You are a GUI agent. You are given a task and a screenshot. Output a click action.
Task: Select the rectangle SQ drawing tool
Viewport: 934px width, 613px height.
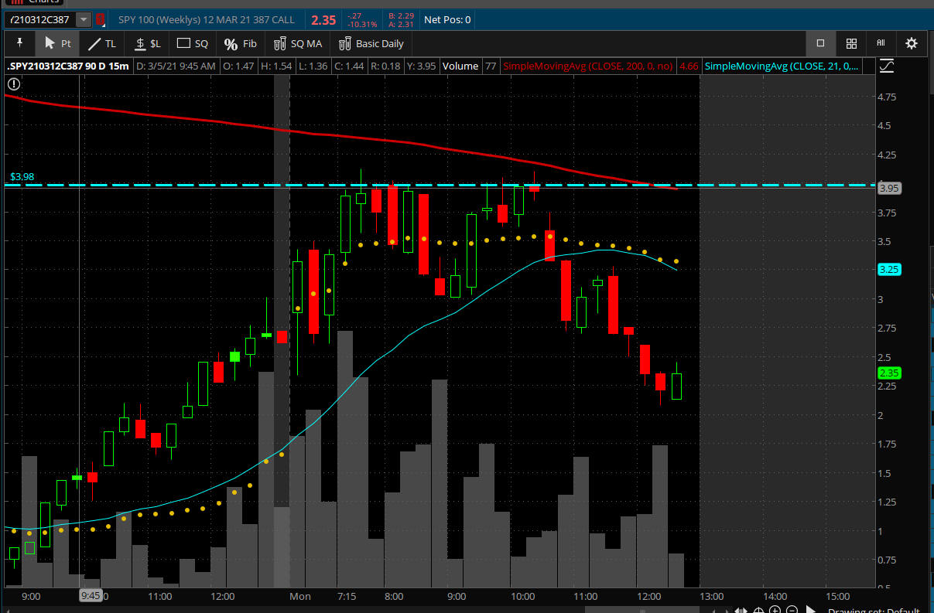click(x=193, y=43)
